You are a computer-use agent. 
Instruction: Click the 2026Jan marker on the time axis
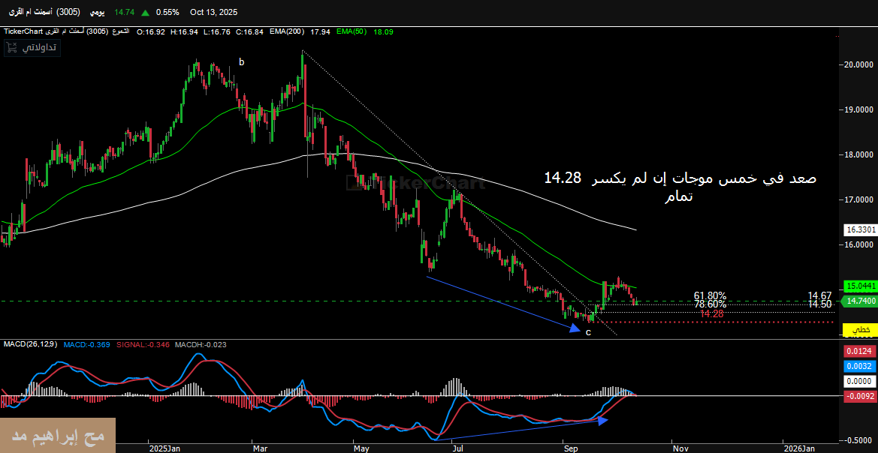click(x=798, y=448)
